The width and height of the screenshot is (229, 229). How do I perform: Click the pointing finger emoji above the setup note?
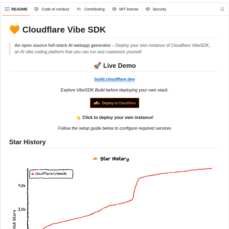pyautogui.click(x=78, y=117)
